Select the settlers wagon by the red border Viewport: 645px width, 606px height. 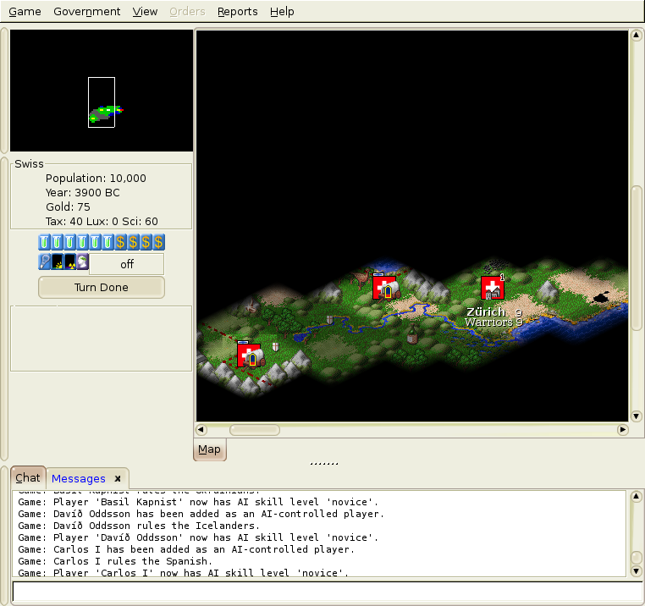click(x=250, y=355)
